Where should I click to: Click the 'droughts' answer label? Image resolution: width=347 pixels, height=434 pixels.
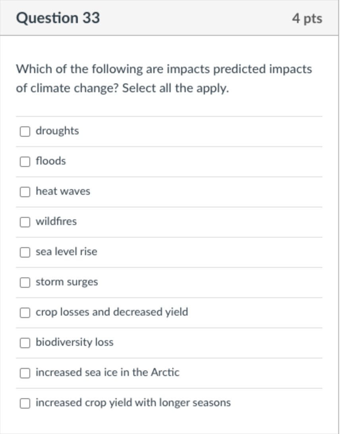57,131
